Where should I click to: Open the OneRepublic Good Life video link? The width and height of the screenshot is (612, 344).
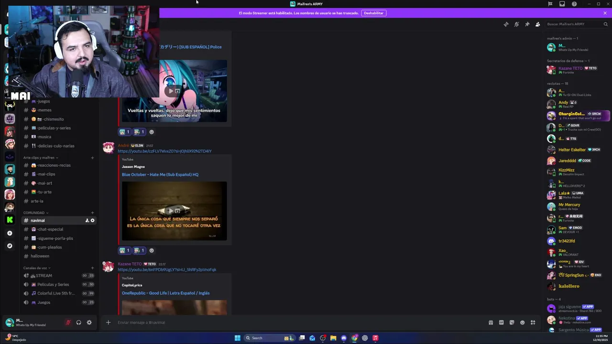(165, 293)
